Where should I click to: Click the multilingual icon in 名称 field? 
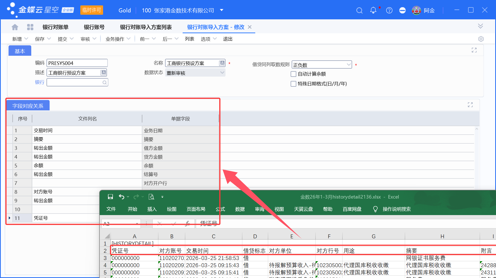click(x=222, y=63)
